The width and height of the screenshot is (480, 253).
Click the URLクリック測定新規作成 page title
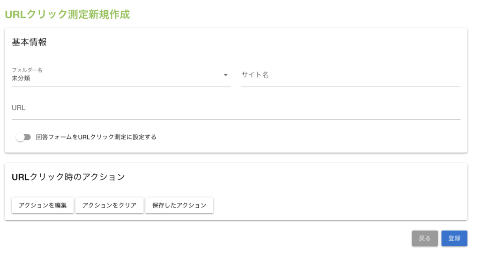pos(67,14)
